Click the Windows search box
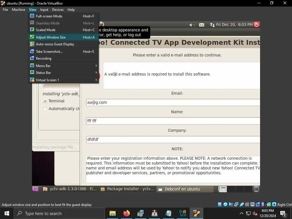 tap(59, 213)
